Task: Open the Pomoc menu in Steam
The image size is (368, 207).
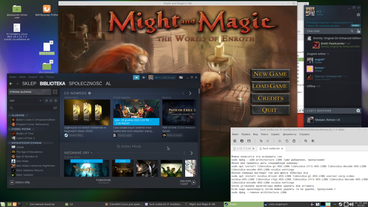Action: (50, 77)
